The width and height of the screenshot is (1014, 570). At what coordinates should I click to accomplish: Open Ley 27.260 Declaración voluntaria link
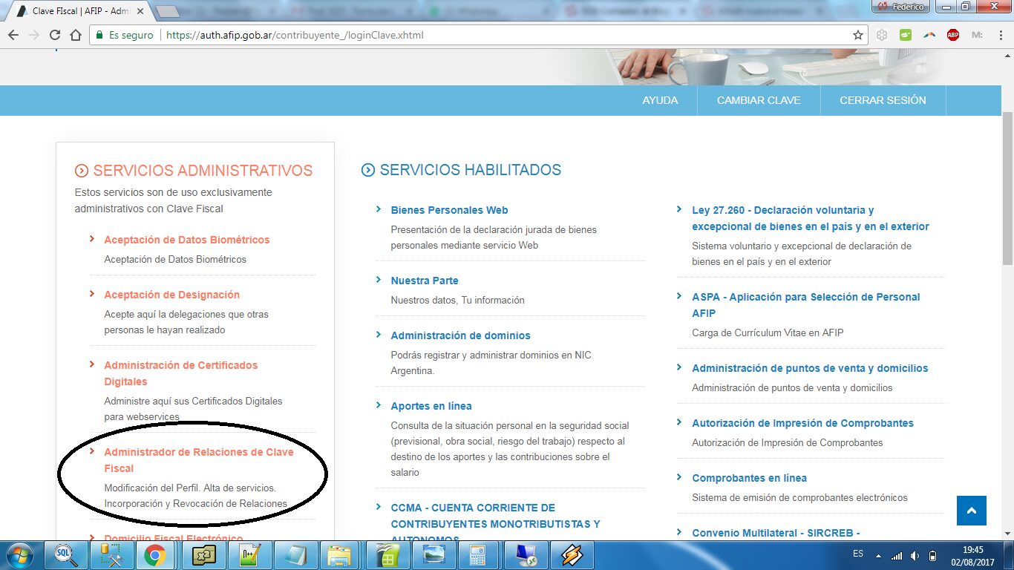pyautogui.click(x=811, y=218)
